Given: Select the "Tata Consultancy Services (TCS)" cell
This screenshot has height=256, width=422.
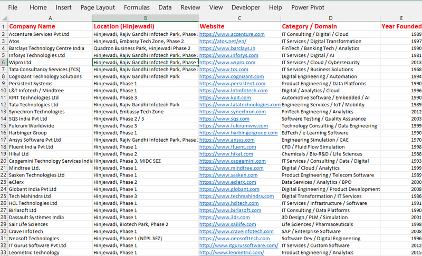Looking at the screenshot, I should click(50, 70).
